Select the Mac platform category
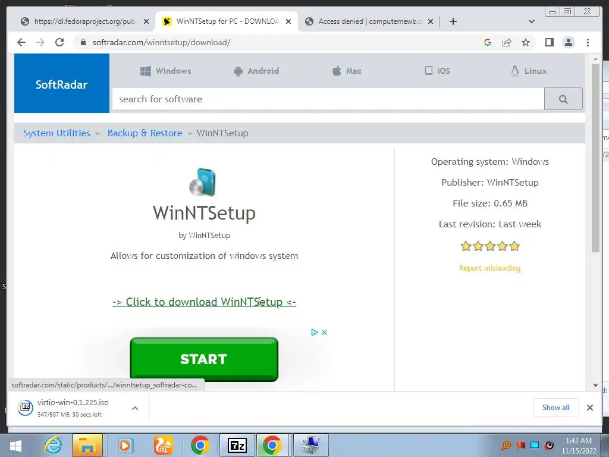The width and height of the screenshot is (609, 457). tap(347, 71)
